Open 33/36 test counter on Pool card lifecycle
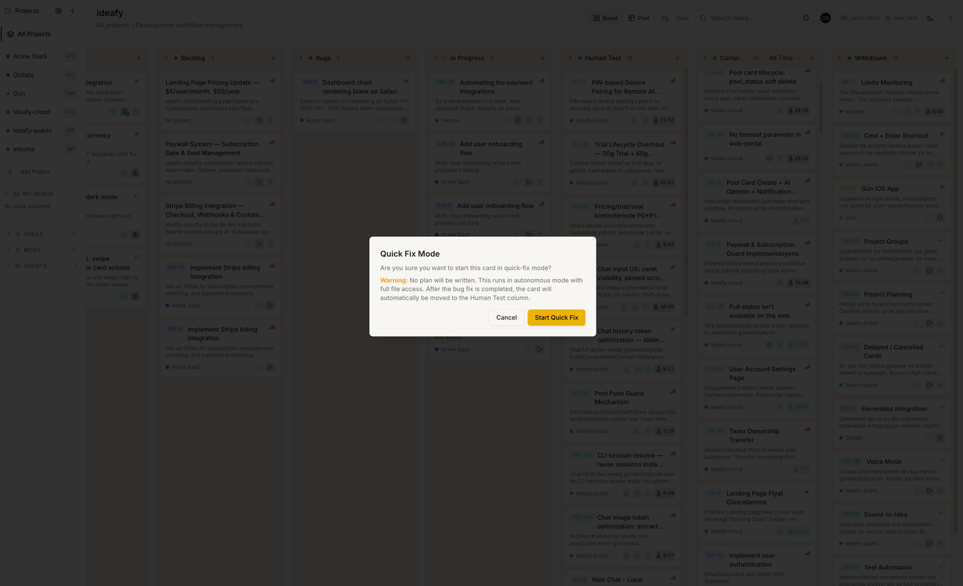Viewport: 963px width, 586px height. [798, 110]
